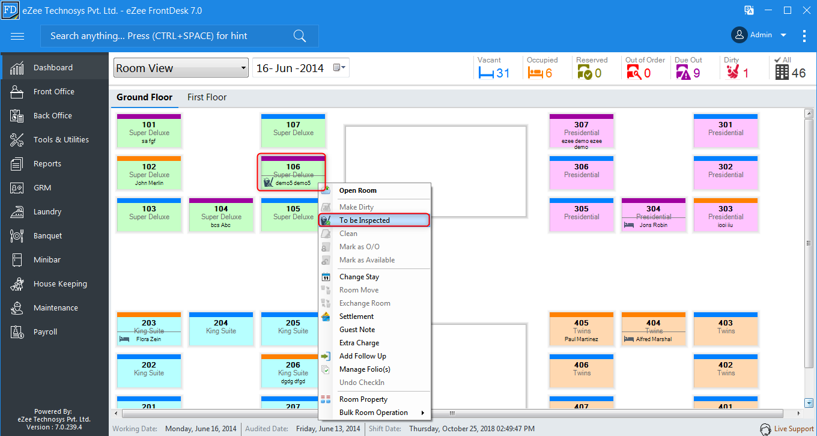
Task: Click the language translate icon in title bar
Action: (749, 10)
